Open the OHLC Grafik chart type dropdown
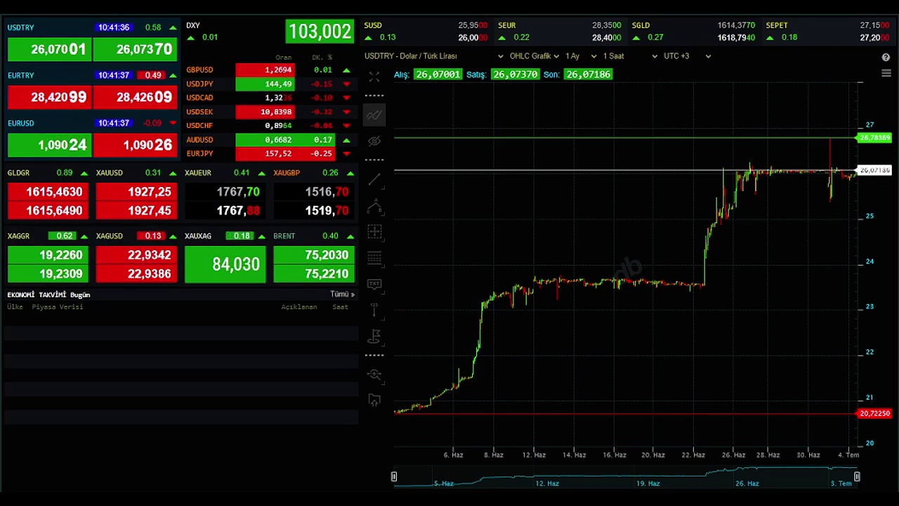This screenshot has height=506, width=899. 534,56
